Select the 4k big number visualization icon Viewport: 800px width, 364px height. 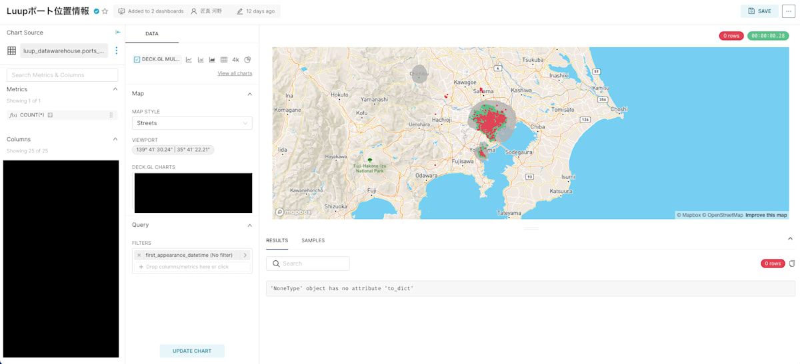click(235, 60)
